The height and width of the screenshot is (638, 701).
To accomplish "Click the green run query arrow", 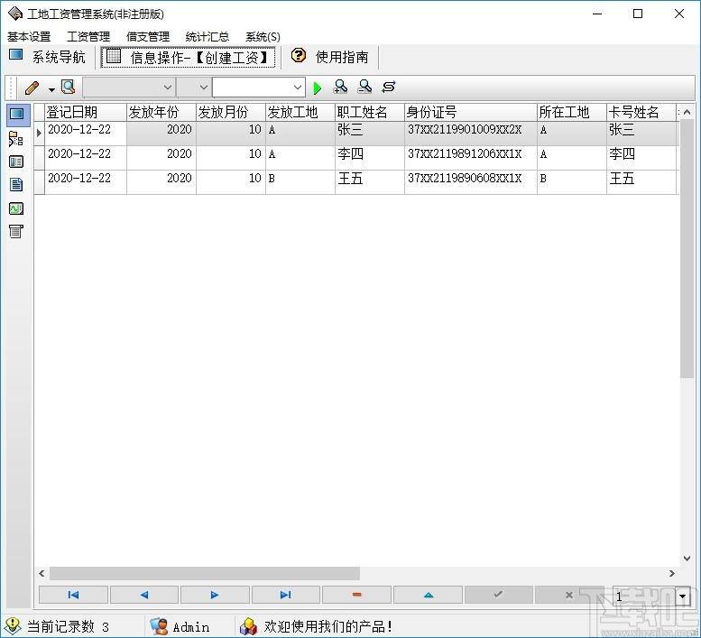I will coord(318,88).
